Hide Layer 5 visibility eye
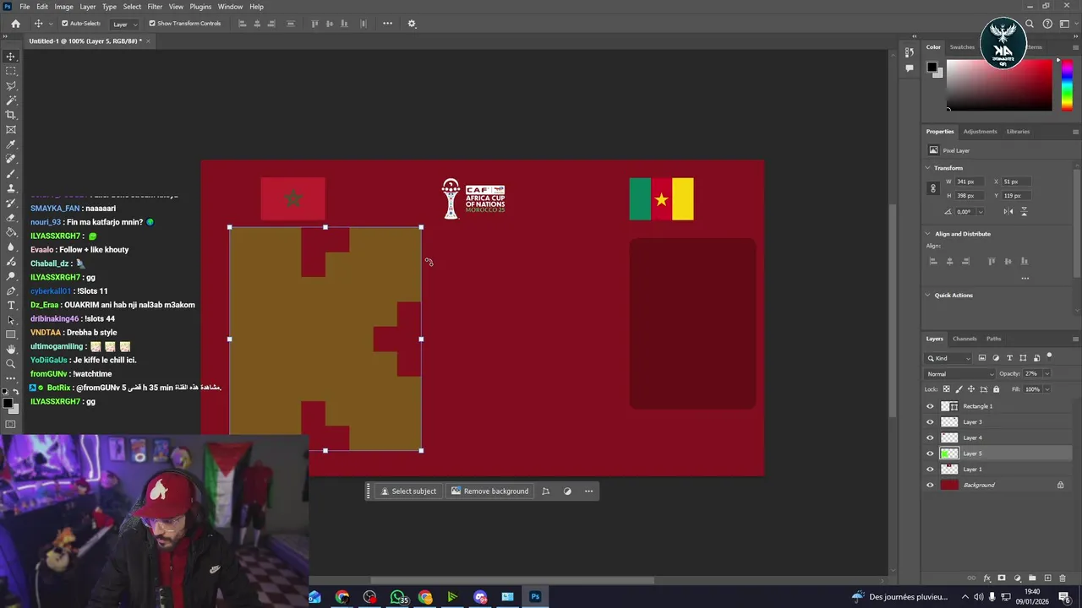 (x=930, y=453)
